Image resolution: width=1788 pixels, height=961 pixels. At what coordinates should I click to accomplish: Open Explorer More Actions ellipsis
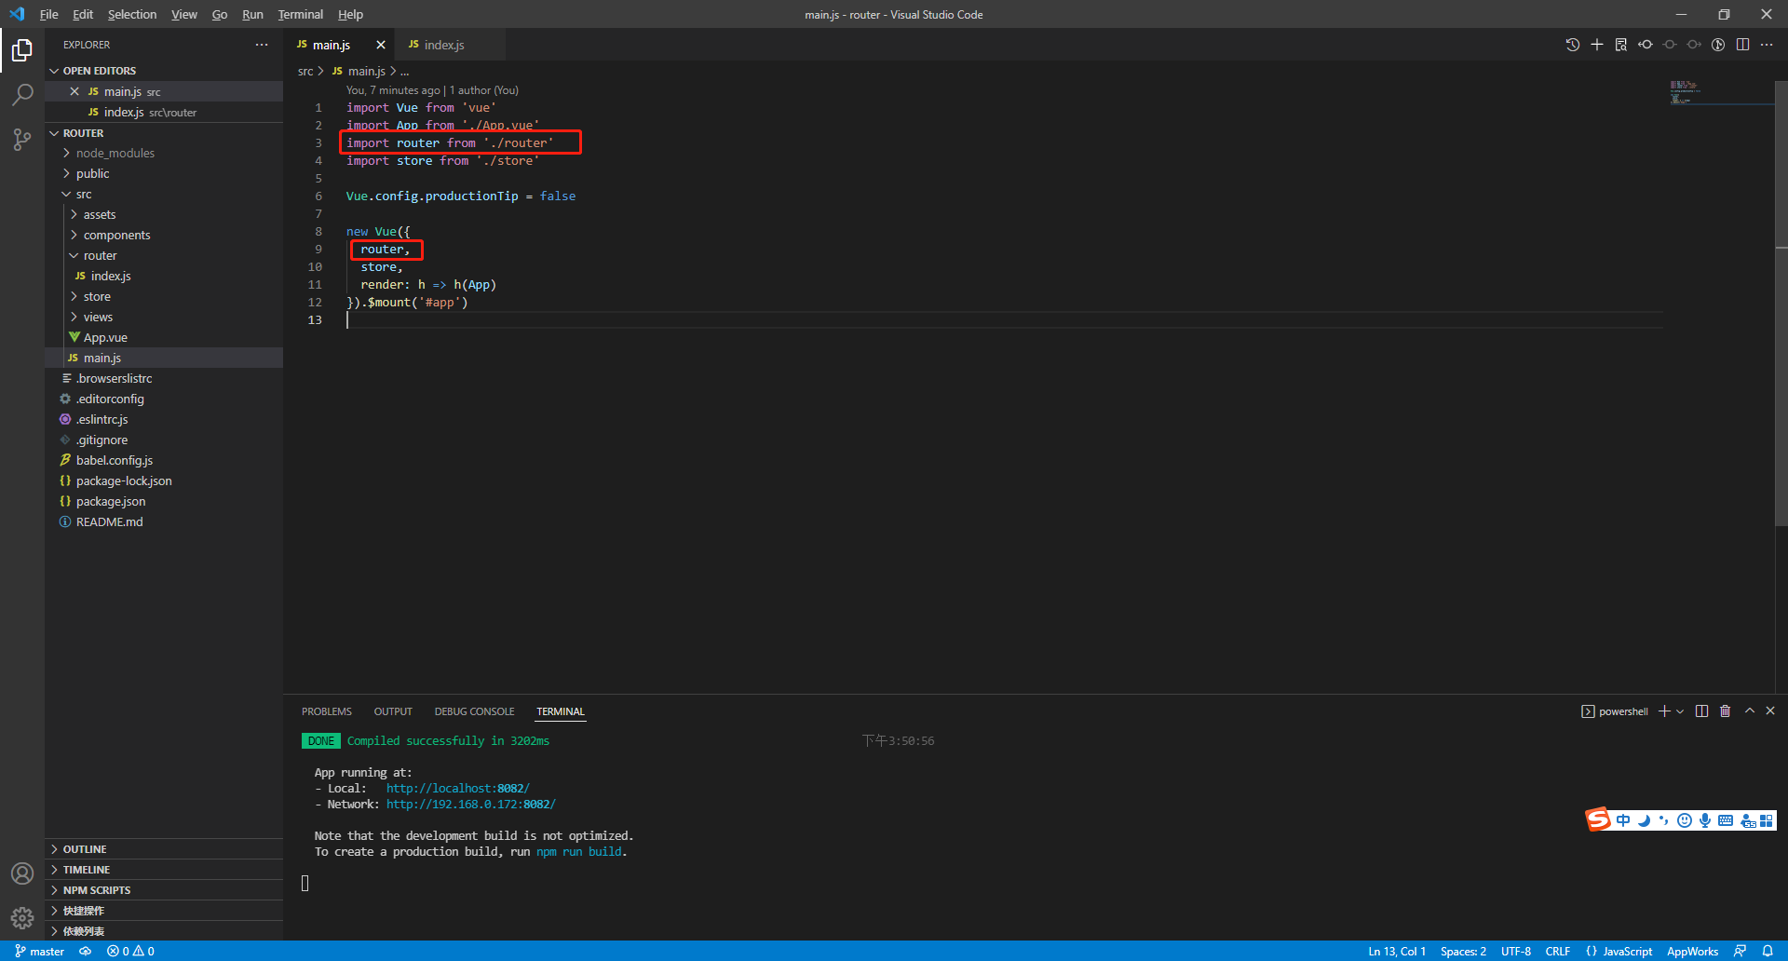262,45
